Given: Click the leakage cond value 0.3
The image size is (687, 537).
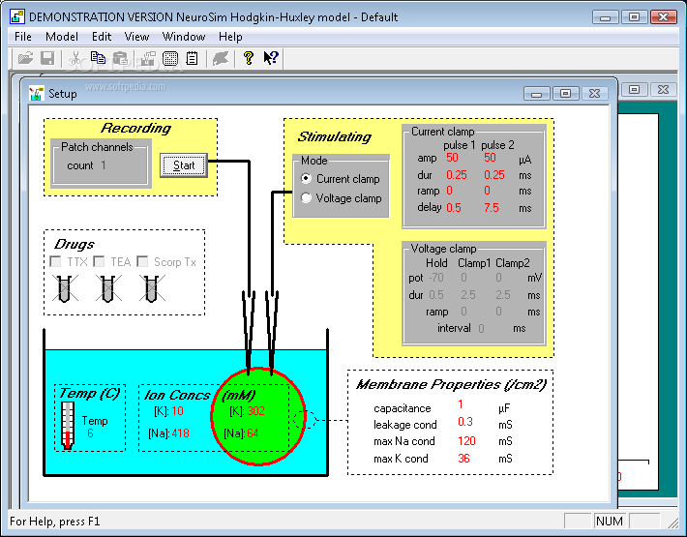Looking at the screenshot, I should (465, 421).
